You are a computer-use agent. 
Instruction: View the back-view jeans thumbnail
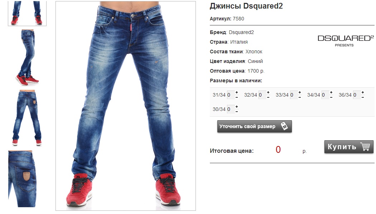[x=27, y=118]
